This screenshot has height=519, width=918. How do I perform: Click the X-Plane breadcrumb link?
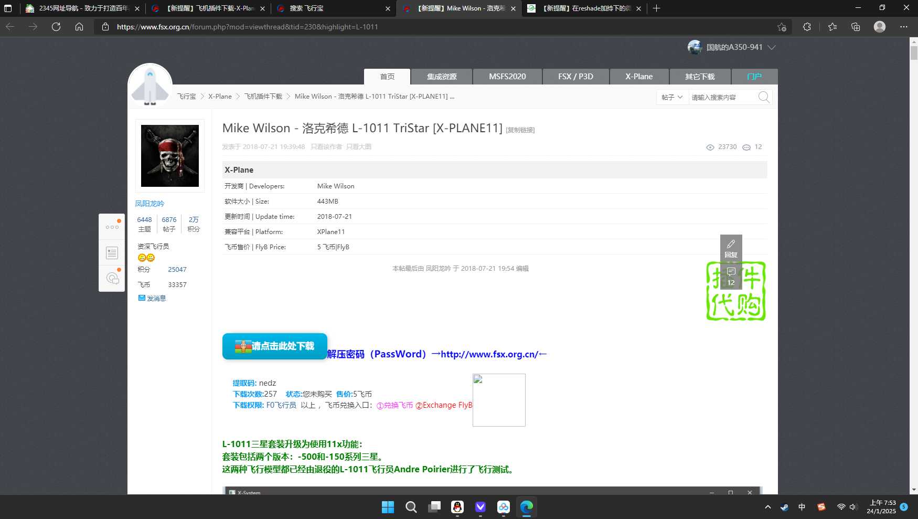[x=220, y=97]
